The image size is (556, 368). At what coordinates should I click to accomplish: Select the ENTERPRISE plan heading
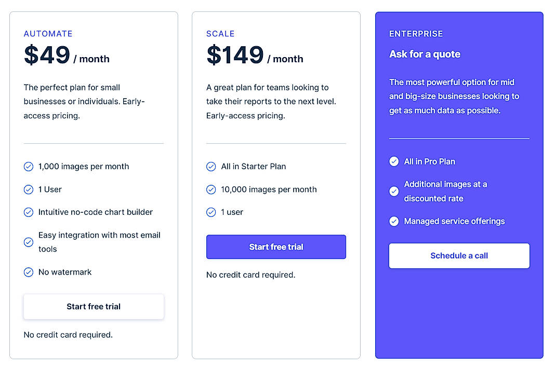point(416,33)
